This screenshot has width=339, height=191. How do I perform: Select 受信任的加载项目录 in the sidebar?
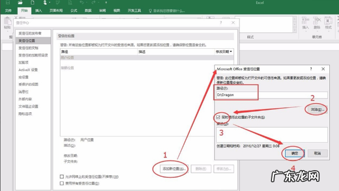point(33,55)
